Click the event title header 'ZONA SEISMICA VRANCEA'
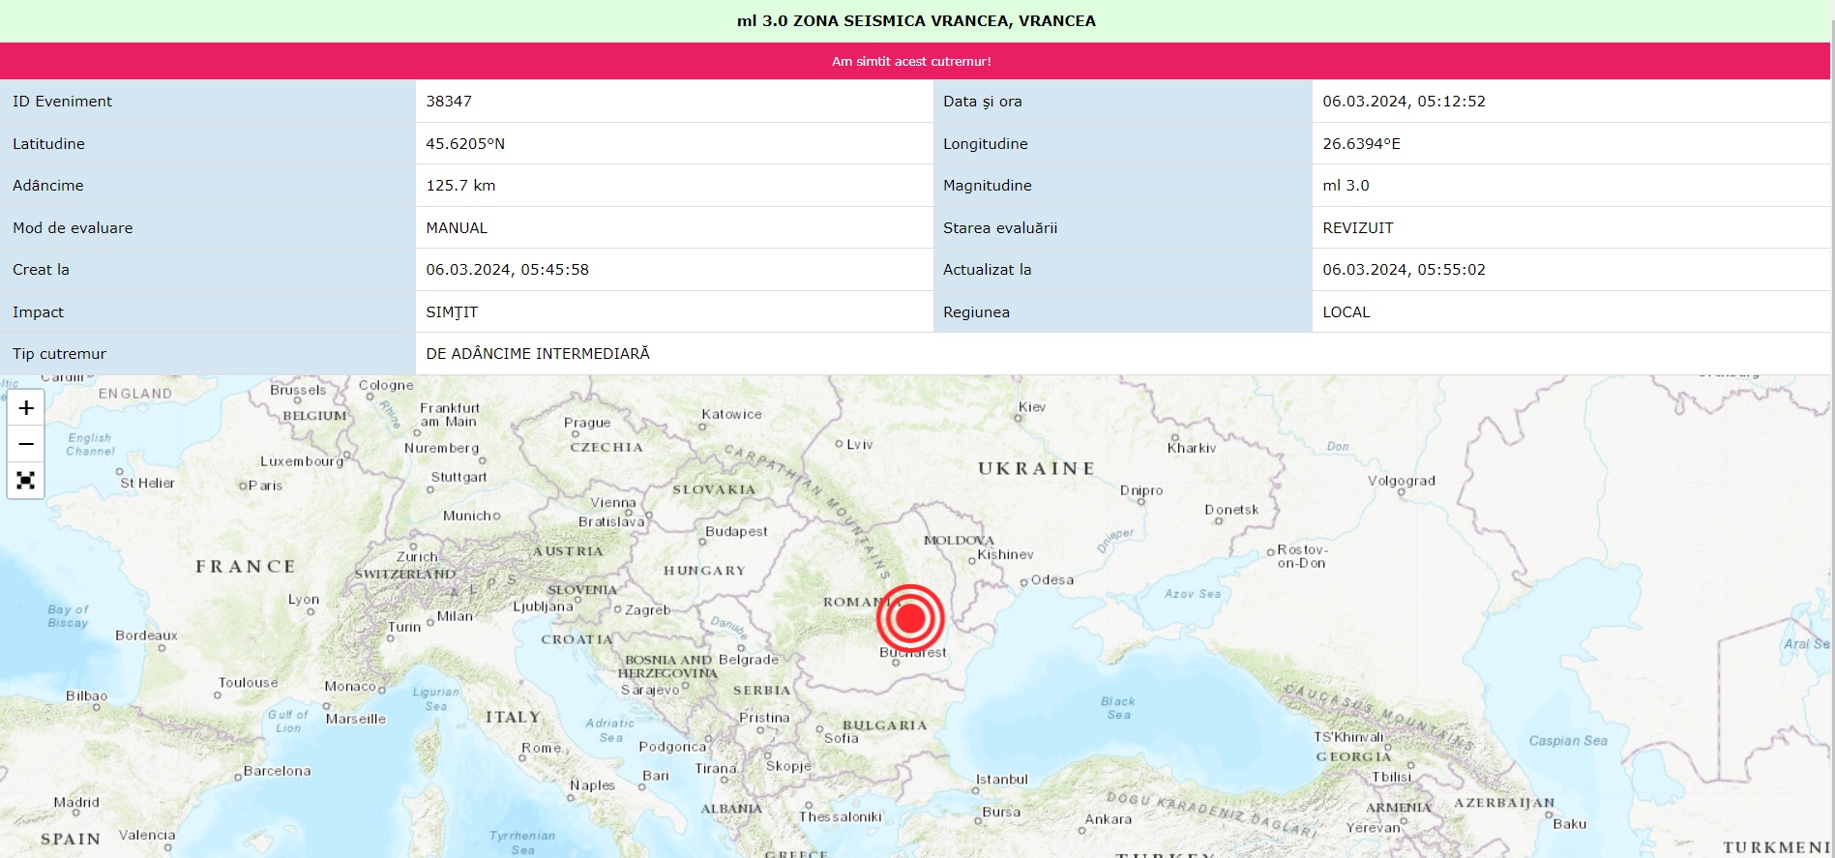 click(x=916, y=21)
